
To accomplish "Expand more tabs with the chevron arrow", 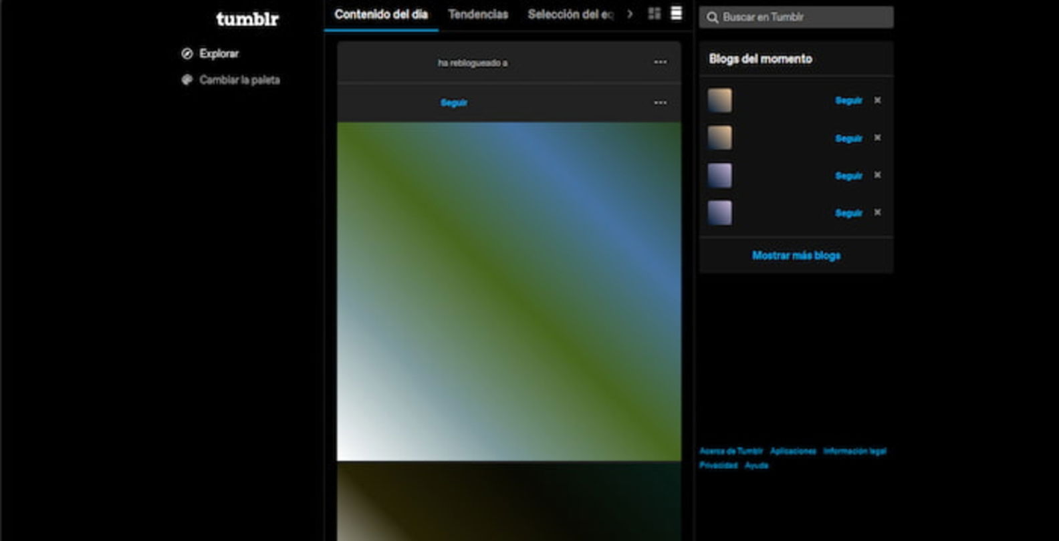I will 630,14.
